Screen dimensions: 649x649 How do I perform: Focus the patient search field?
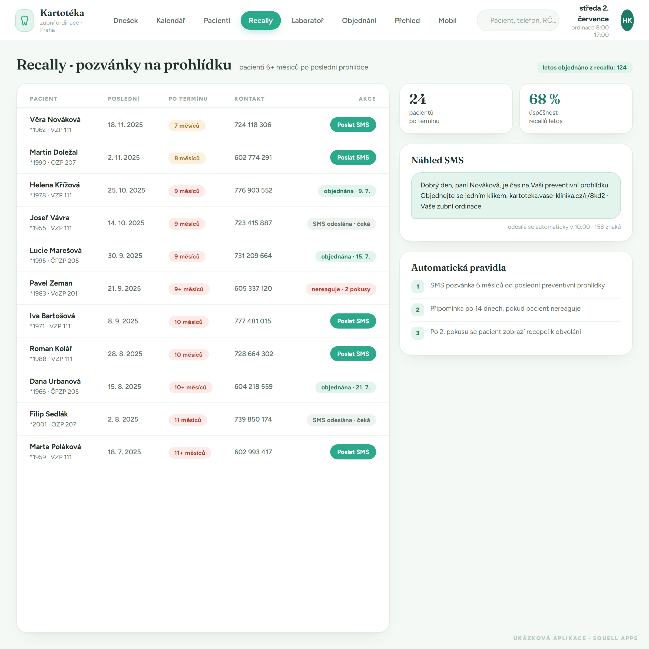pyautogui.click(x=518, y=21)
